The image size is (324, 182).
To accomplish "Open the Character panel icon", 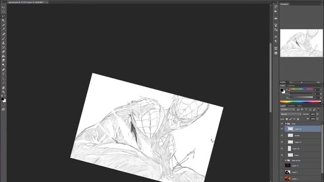I will coord(276,36).
